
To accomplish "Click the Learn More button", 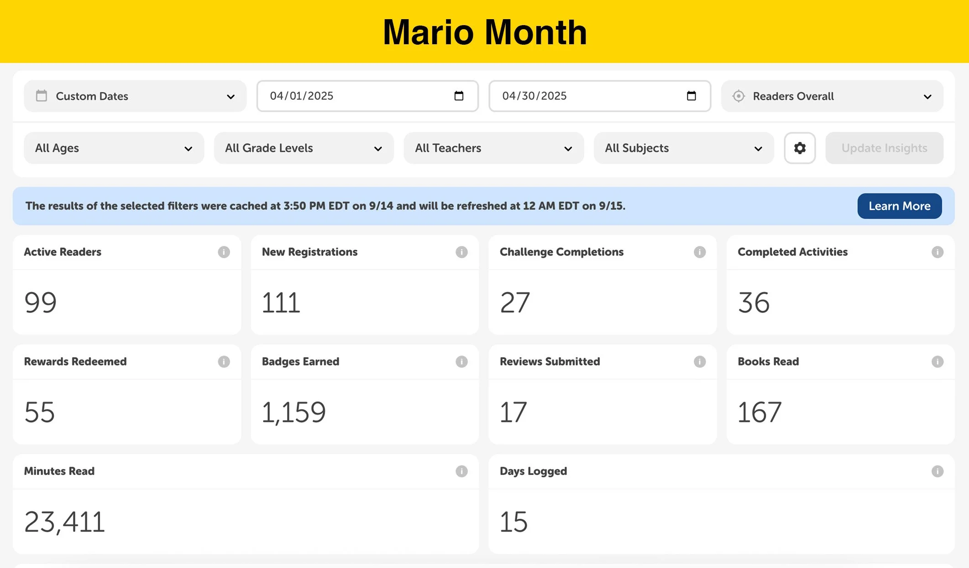I will pos(899,206).
